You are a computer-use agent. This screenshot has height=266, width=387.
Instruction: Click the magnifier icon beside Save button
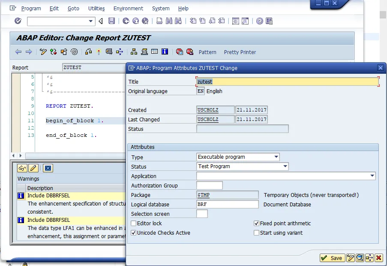360,258
